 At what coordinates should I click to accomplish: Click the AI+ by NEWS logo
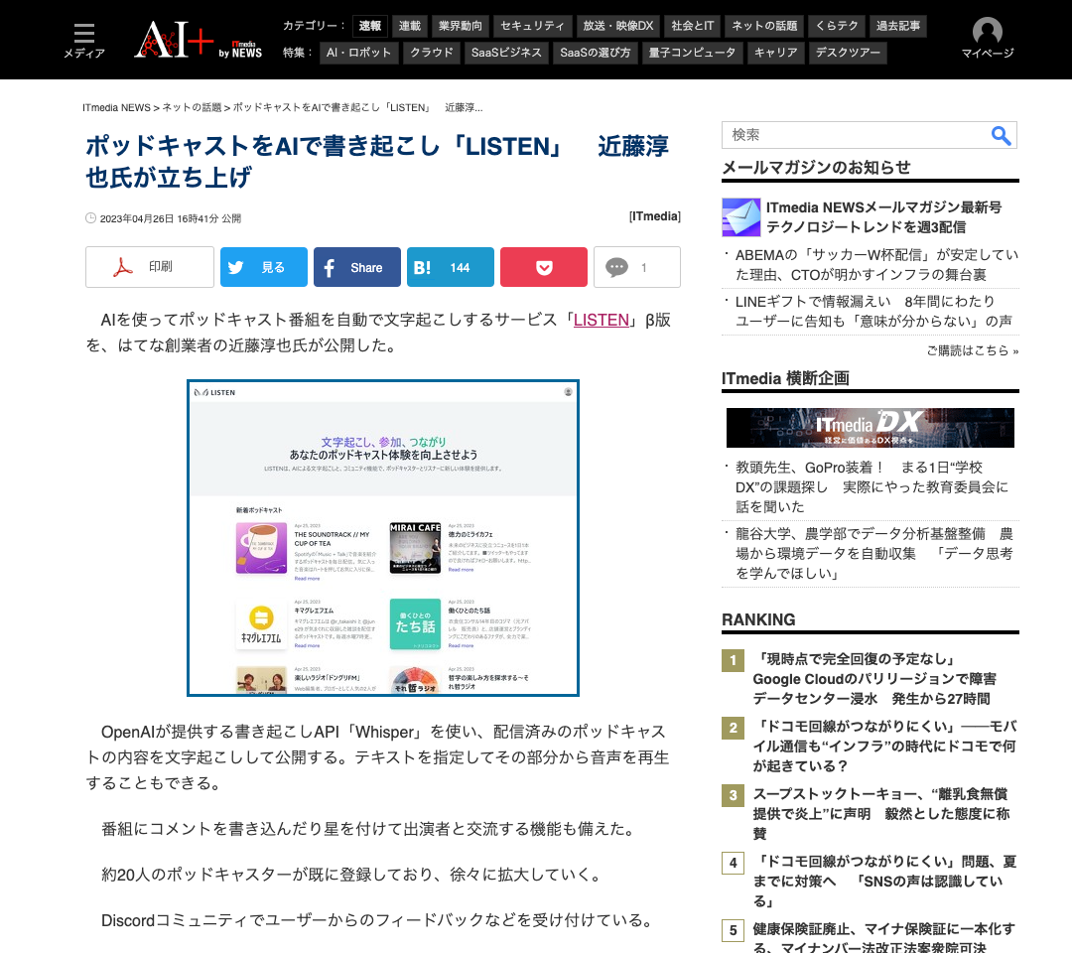point(199,40)
